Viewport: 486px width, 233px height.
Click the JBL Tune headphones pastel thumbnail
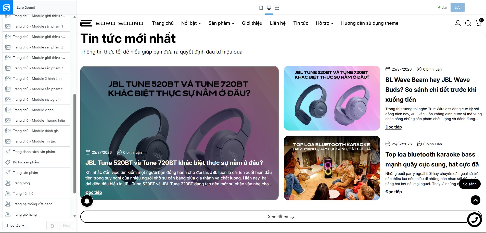(332, 98)
